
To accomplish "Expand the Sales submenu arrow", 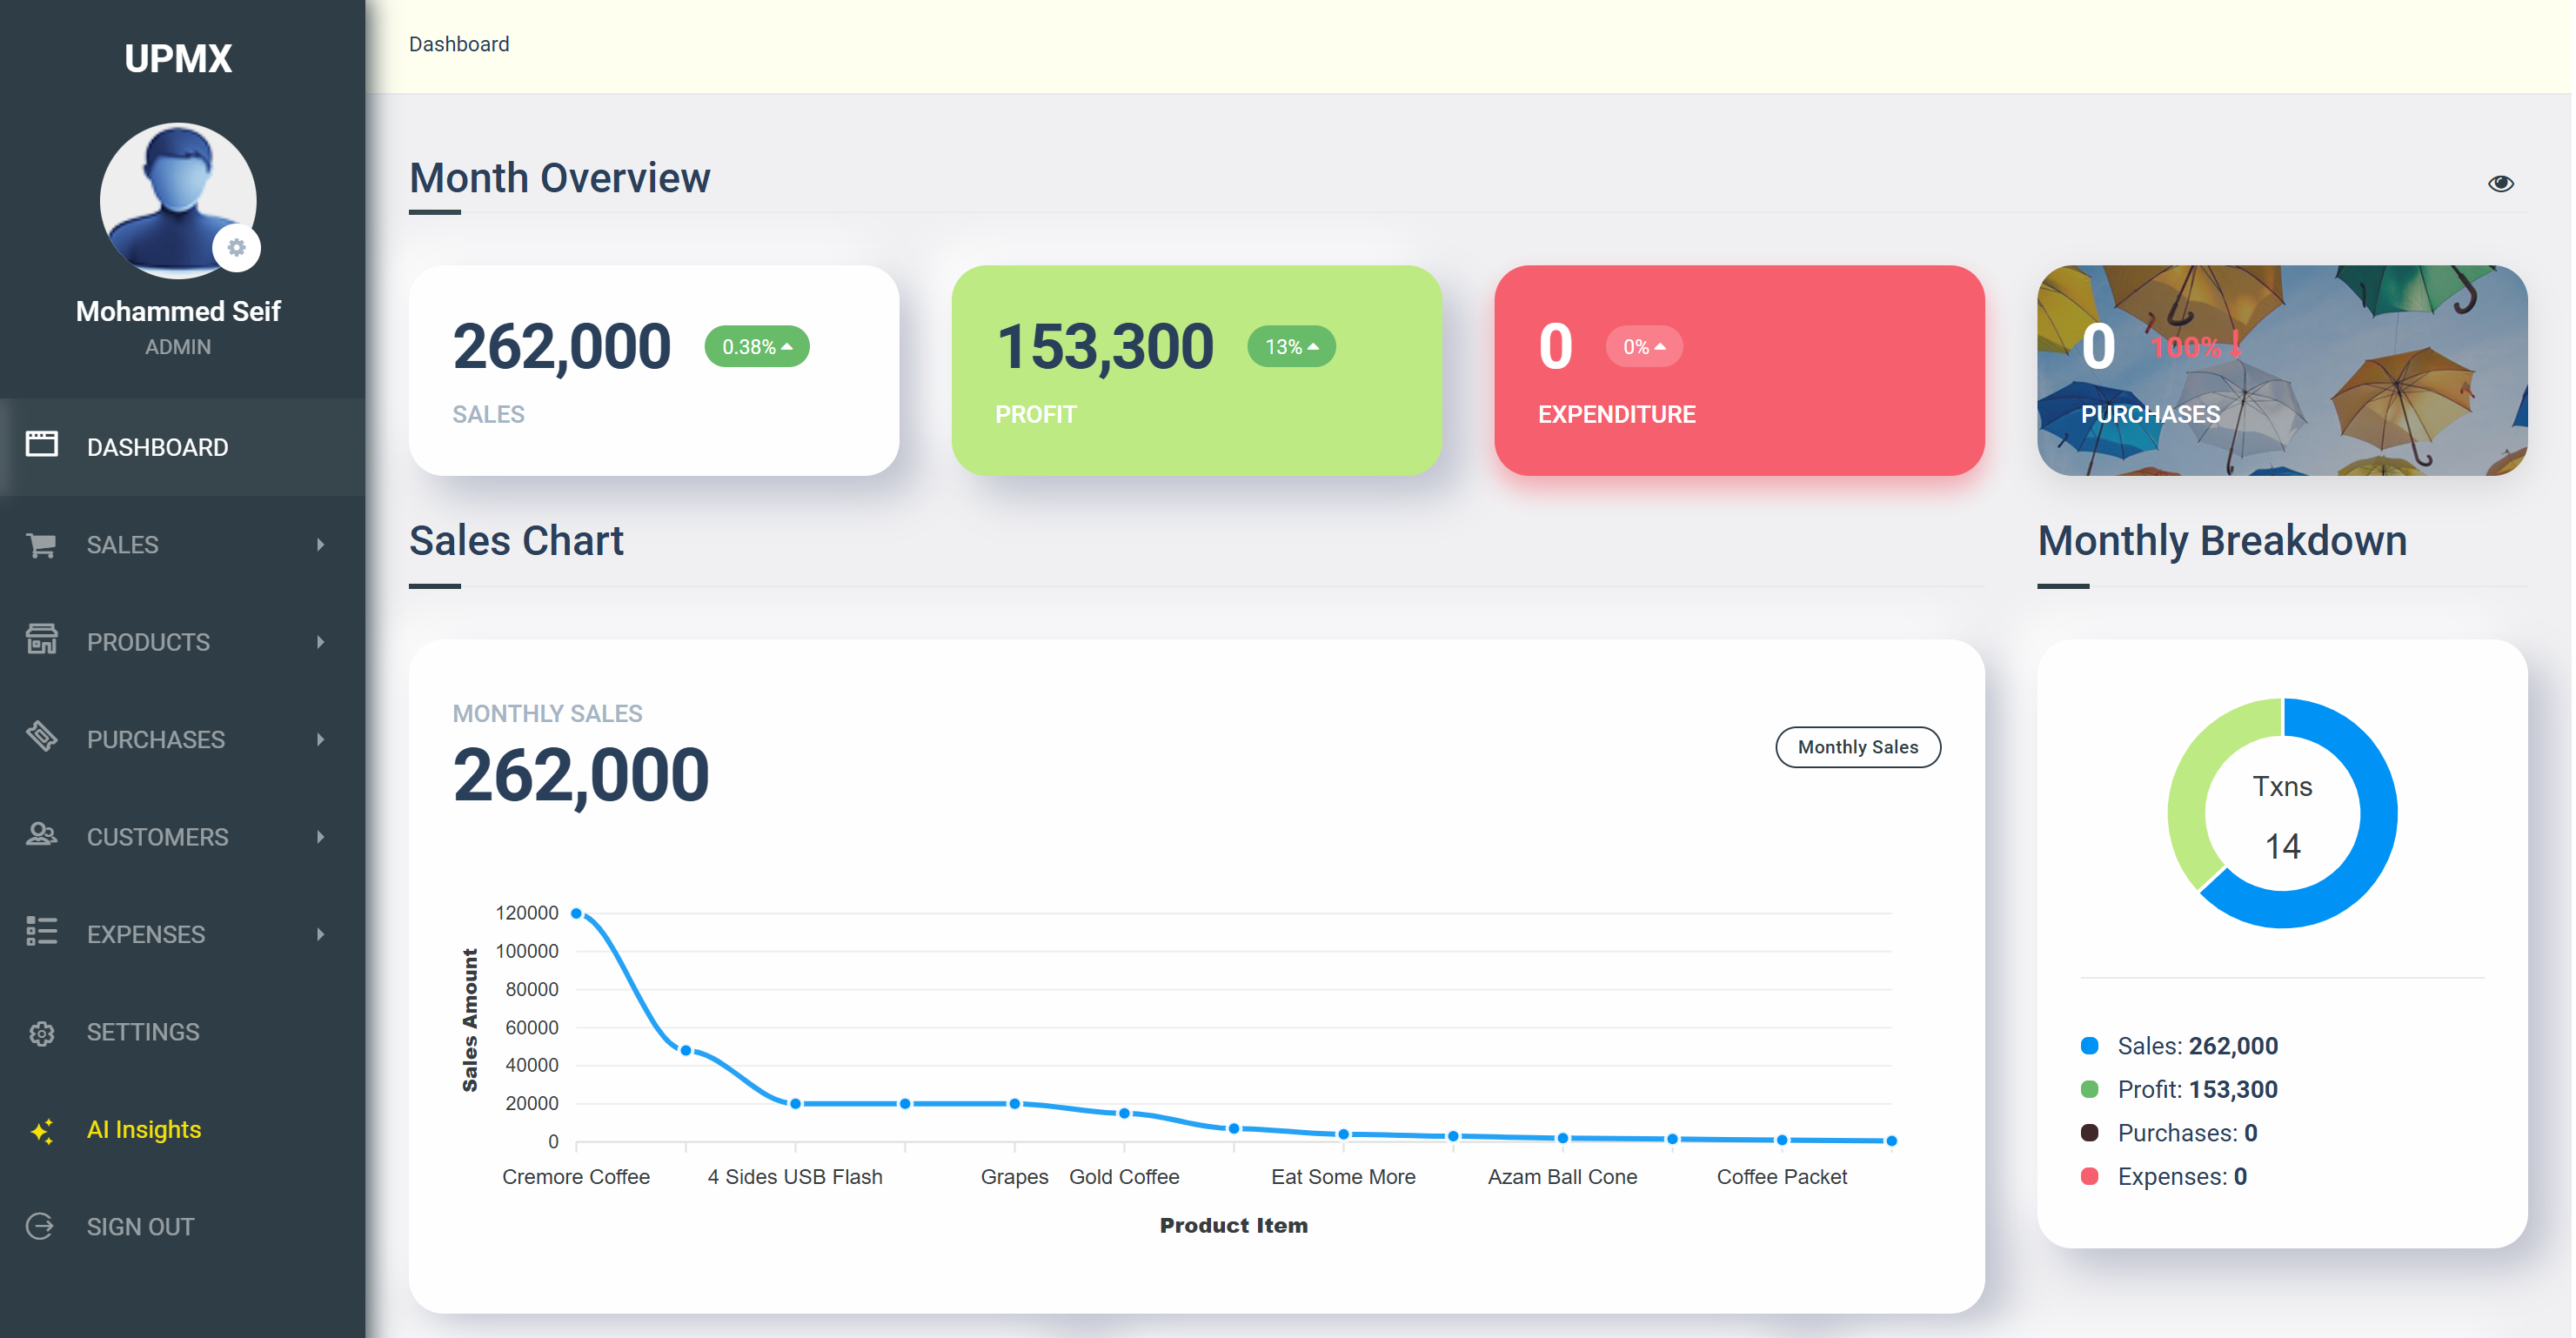I will coord(320,545).
